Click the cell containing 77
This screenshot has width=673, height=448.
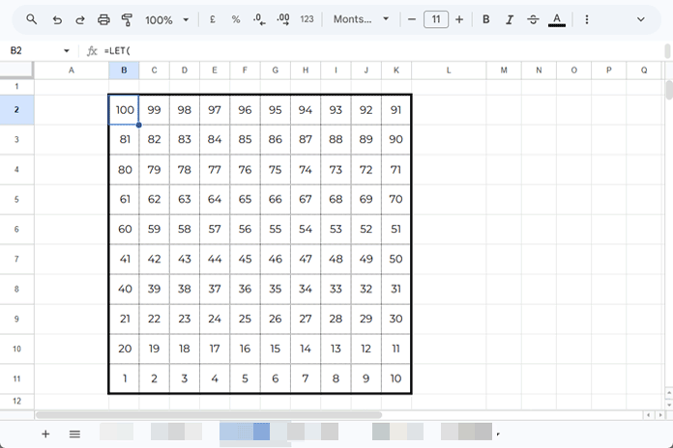[x=215, y=170]
